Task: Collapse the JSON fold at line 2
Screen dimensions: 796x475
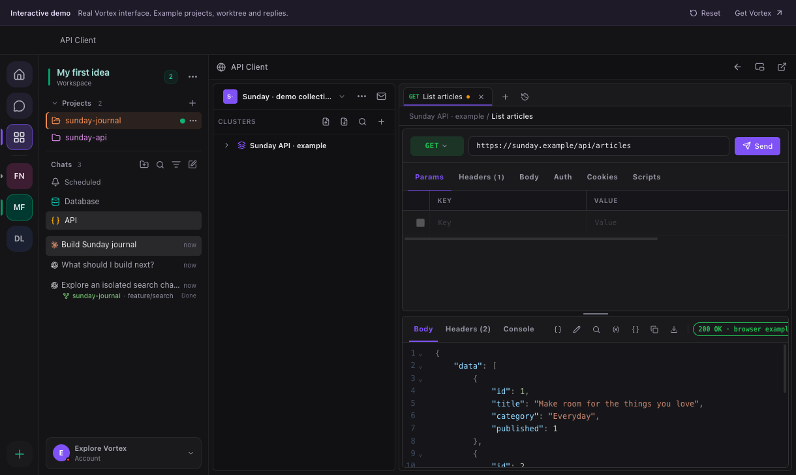Action: pyautogui.click(x=420, y=366)
